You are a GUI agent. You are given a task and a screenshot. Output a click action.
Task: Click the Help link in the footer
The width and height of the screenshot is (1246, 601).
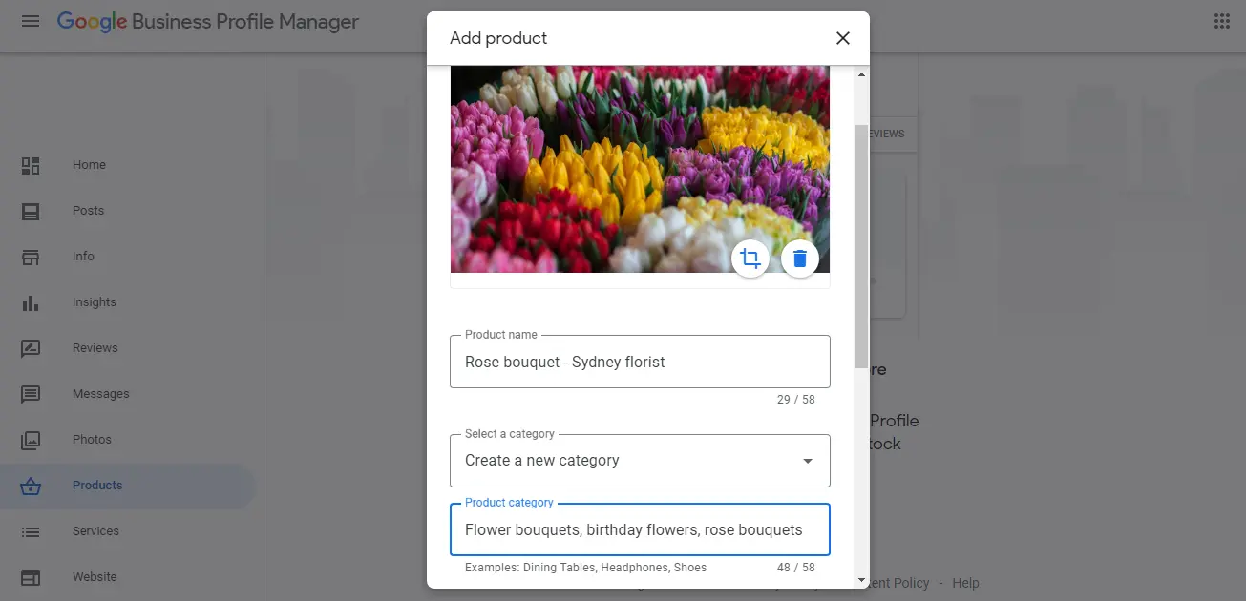pyautogui.click(x=965, y=583)
